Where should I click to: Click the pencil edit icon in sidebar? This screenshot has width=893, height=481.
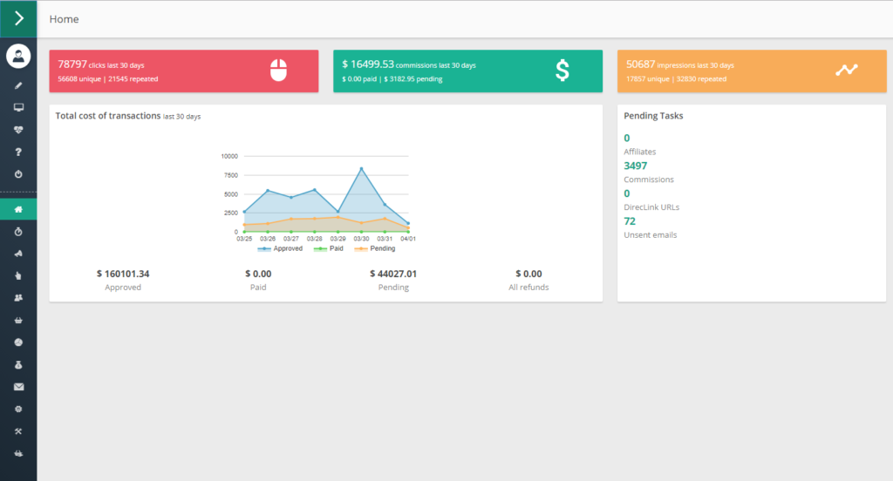click(x=18, y=85)
